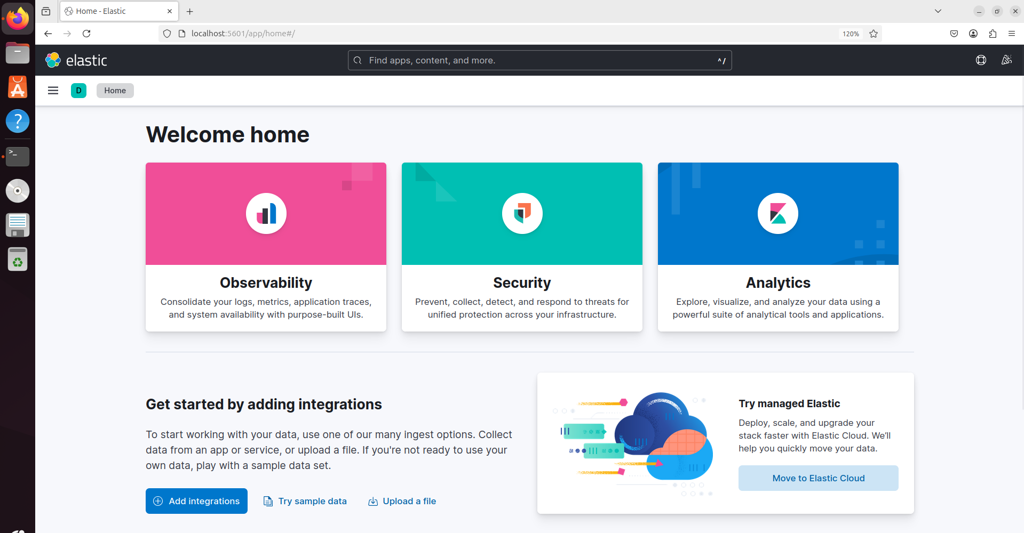Open the Analytics card title
Viewport: 1024px width, 533px height.
point(778,282)
